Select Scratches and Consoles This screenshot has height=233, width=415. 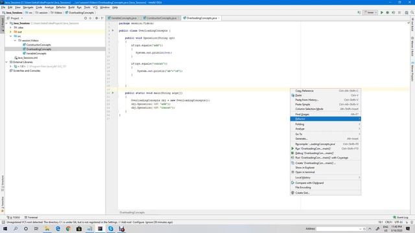click(x=27, y=71)
